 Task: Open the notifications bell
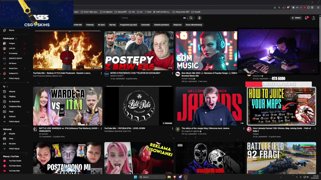coord(306,18)
